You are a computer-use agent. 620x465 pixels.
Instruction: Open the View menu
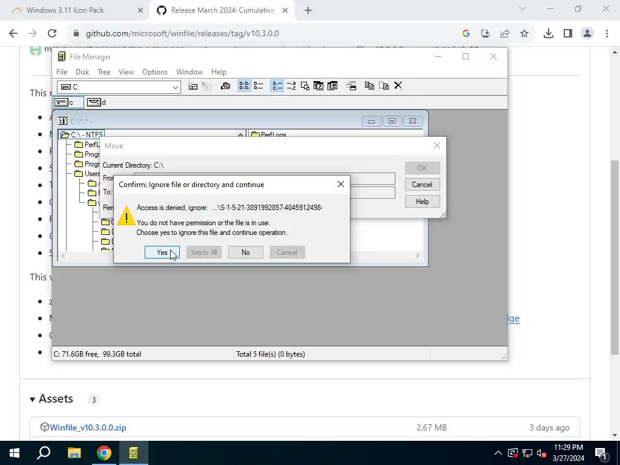pyautogui.click(x=126, y=72)
